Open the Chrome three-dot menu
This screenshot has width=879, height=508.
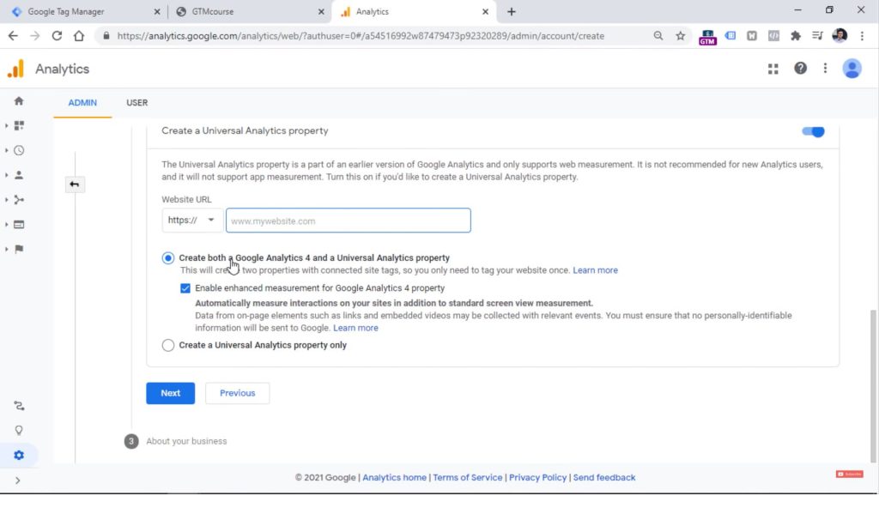(x=862, y=36)
